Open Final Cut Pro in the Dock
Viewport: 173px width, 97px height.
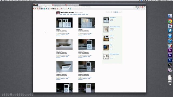170,46
